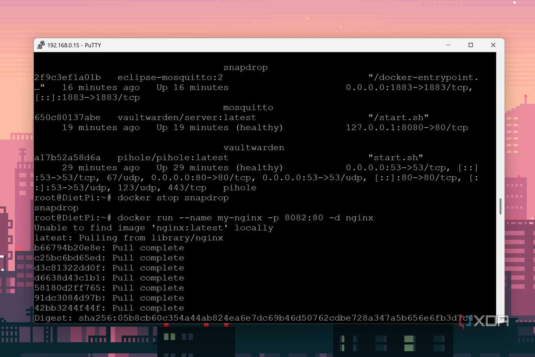Click the "docker run --name my-nginx" command line

245,218
